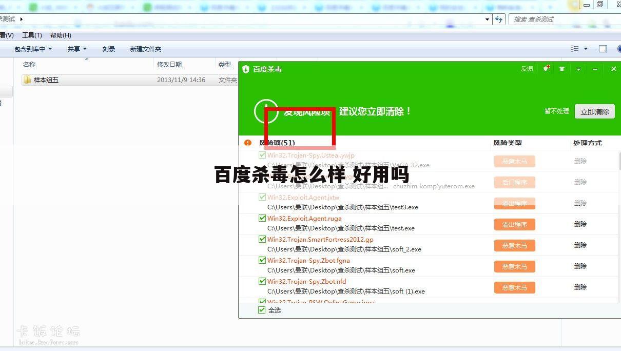Open the 包含到库中 dropdown
This screenshot has height=351, width=621.
click(x=33, y=49)
